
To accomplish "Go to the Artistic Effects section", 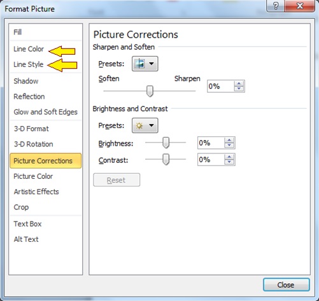I will 36,192.
